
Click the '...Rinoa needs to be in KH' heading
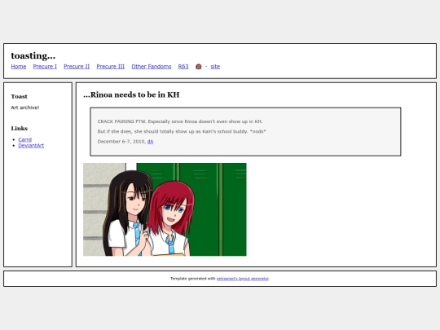(131, 95)
